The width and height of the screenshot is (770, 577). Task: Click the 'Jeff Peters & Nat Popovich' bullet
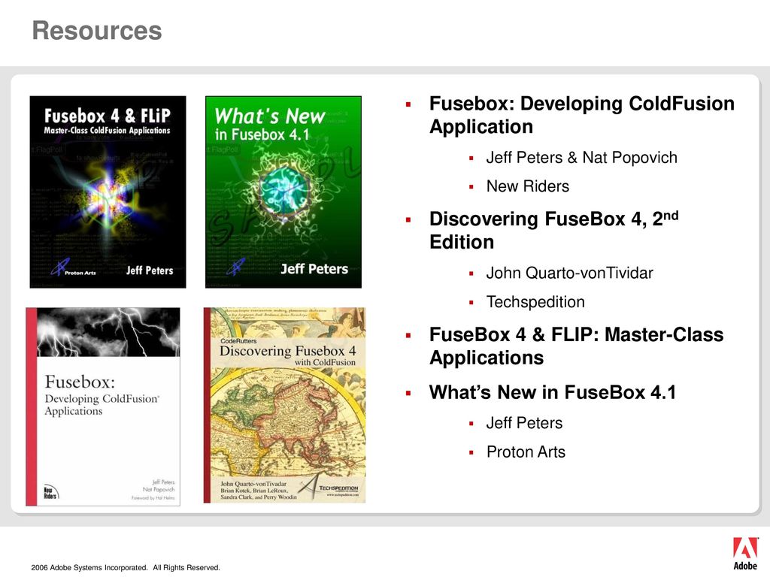pos(581,158)
